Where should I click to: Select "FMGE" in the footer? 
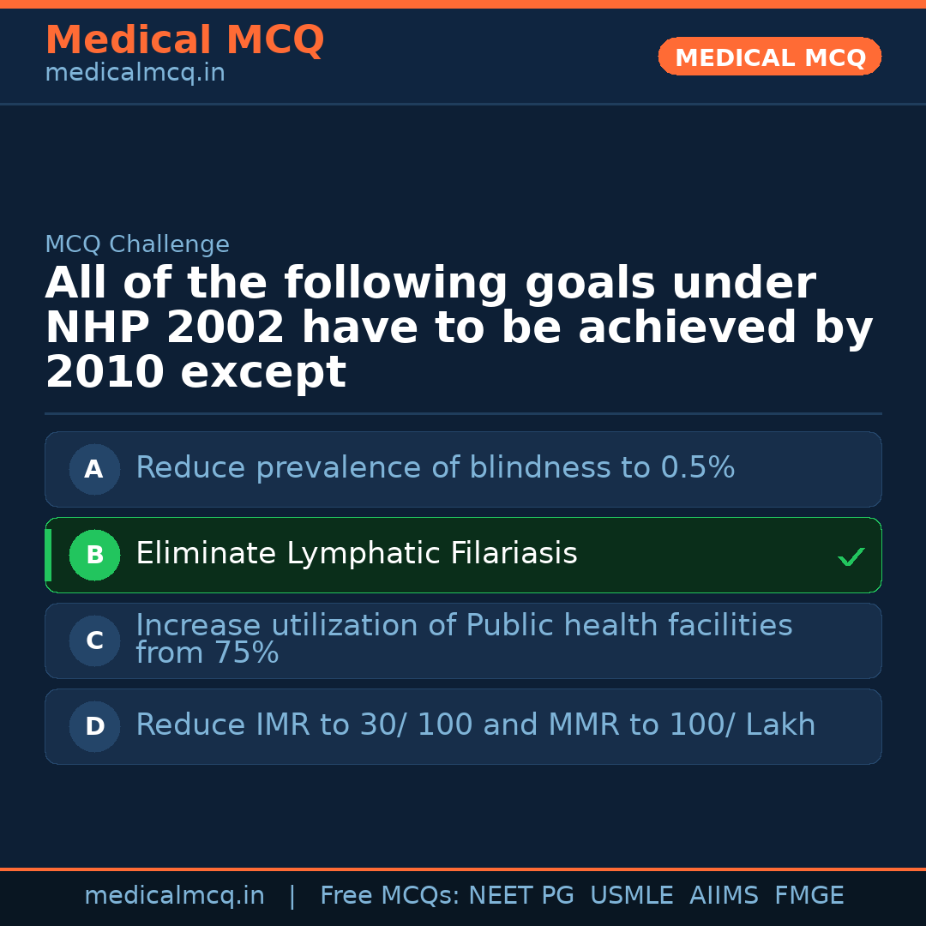pos(809,896)
